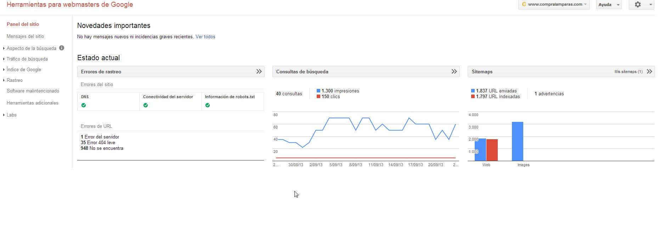This screenshot has height=232, width=666.
Task: Click the blue impresiones legend swatch
Action: tap(318, 91)
